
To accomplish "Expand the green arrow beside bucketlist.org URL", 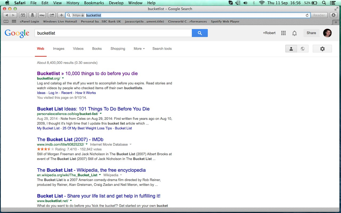I will click(63, 78).
